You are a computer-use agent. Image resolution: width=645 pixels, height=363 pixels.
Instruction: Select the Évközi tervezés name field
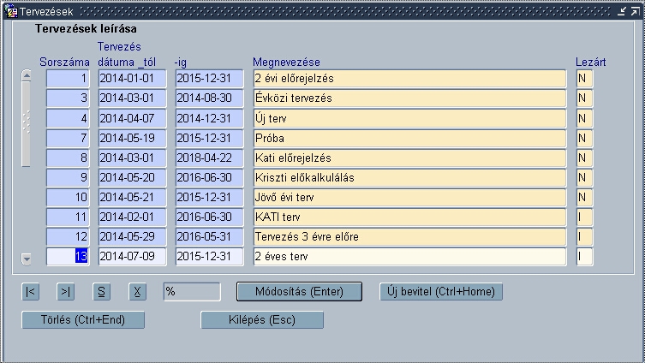(x=409, y=98)
